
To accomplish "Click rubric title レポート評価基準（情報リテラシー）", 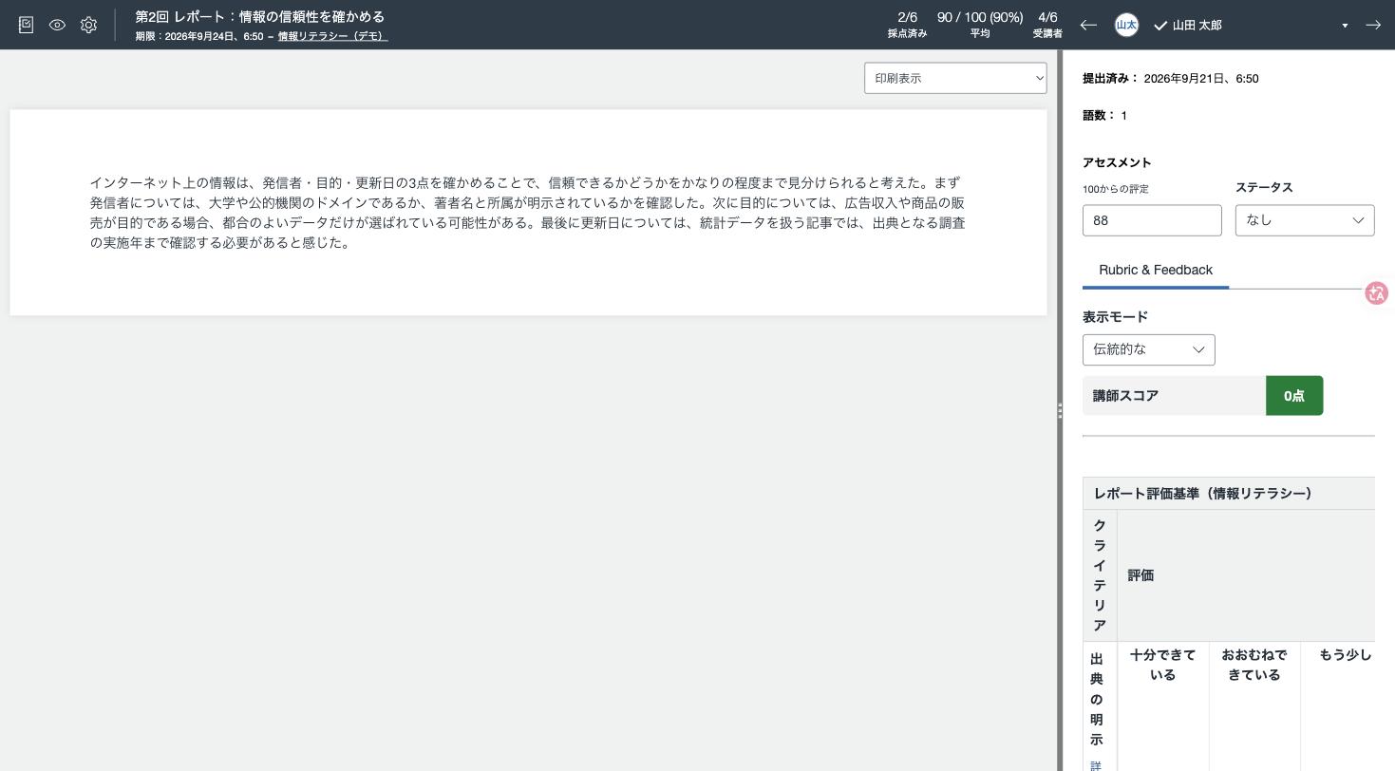I will pos(1203,494).
